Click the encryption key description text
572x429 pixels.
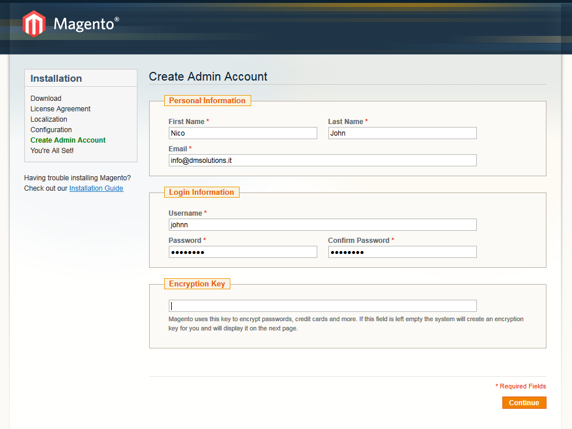pos(346,323)
